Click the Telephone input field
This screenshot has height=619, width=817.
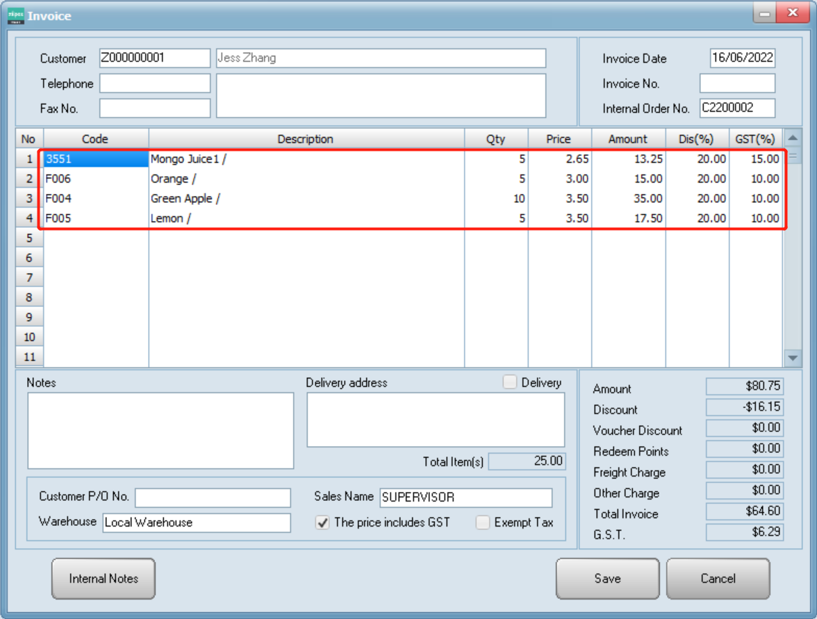pyautogui.click(x=154, y=83)
